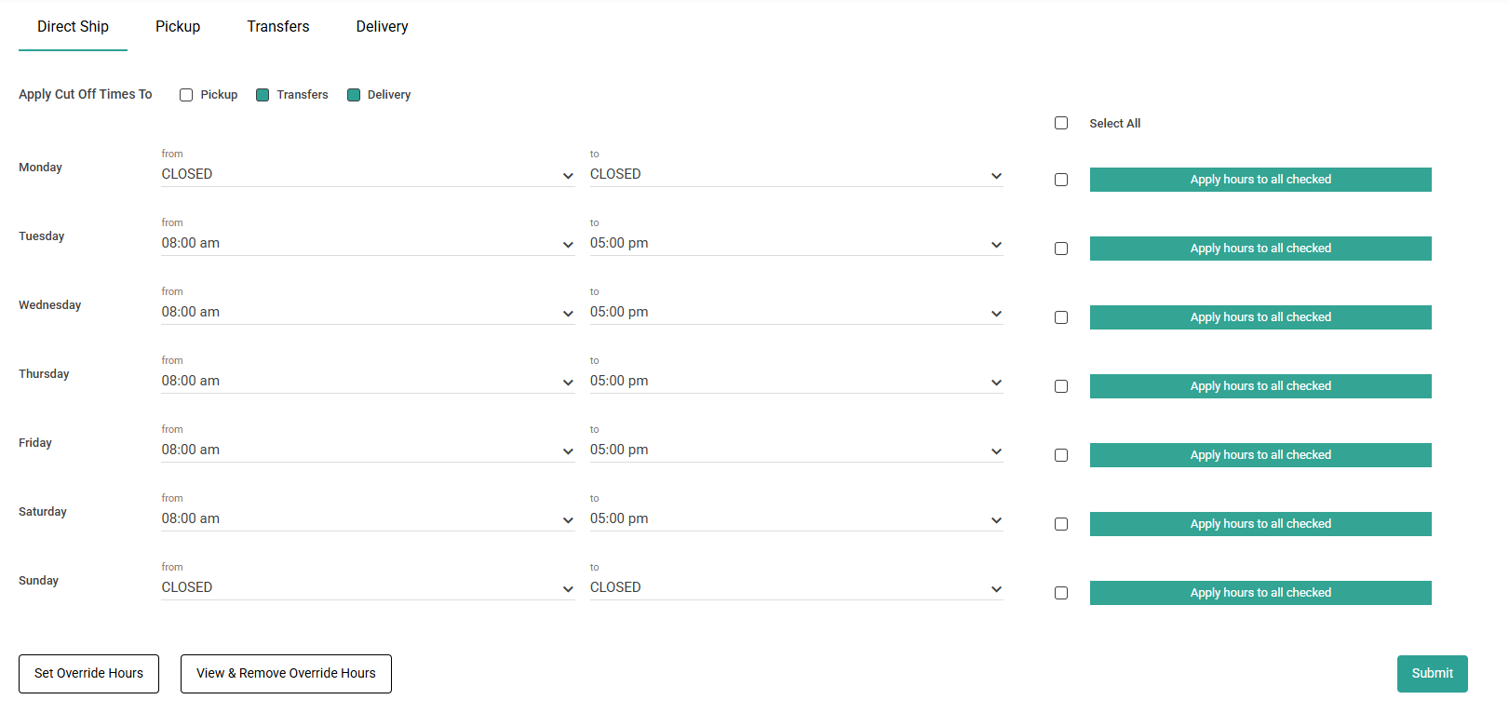Check the Friday row checkbox
This screenshot has width=1509, height=713.
click(x=1061, y=455)
